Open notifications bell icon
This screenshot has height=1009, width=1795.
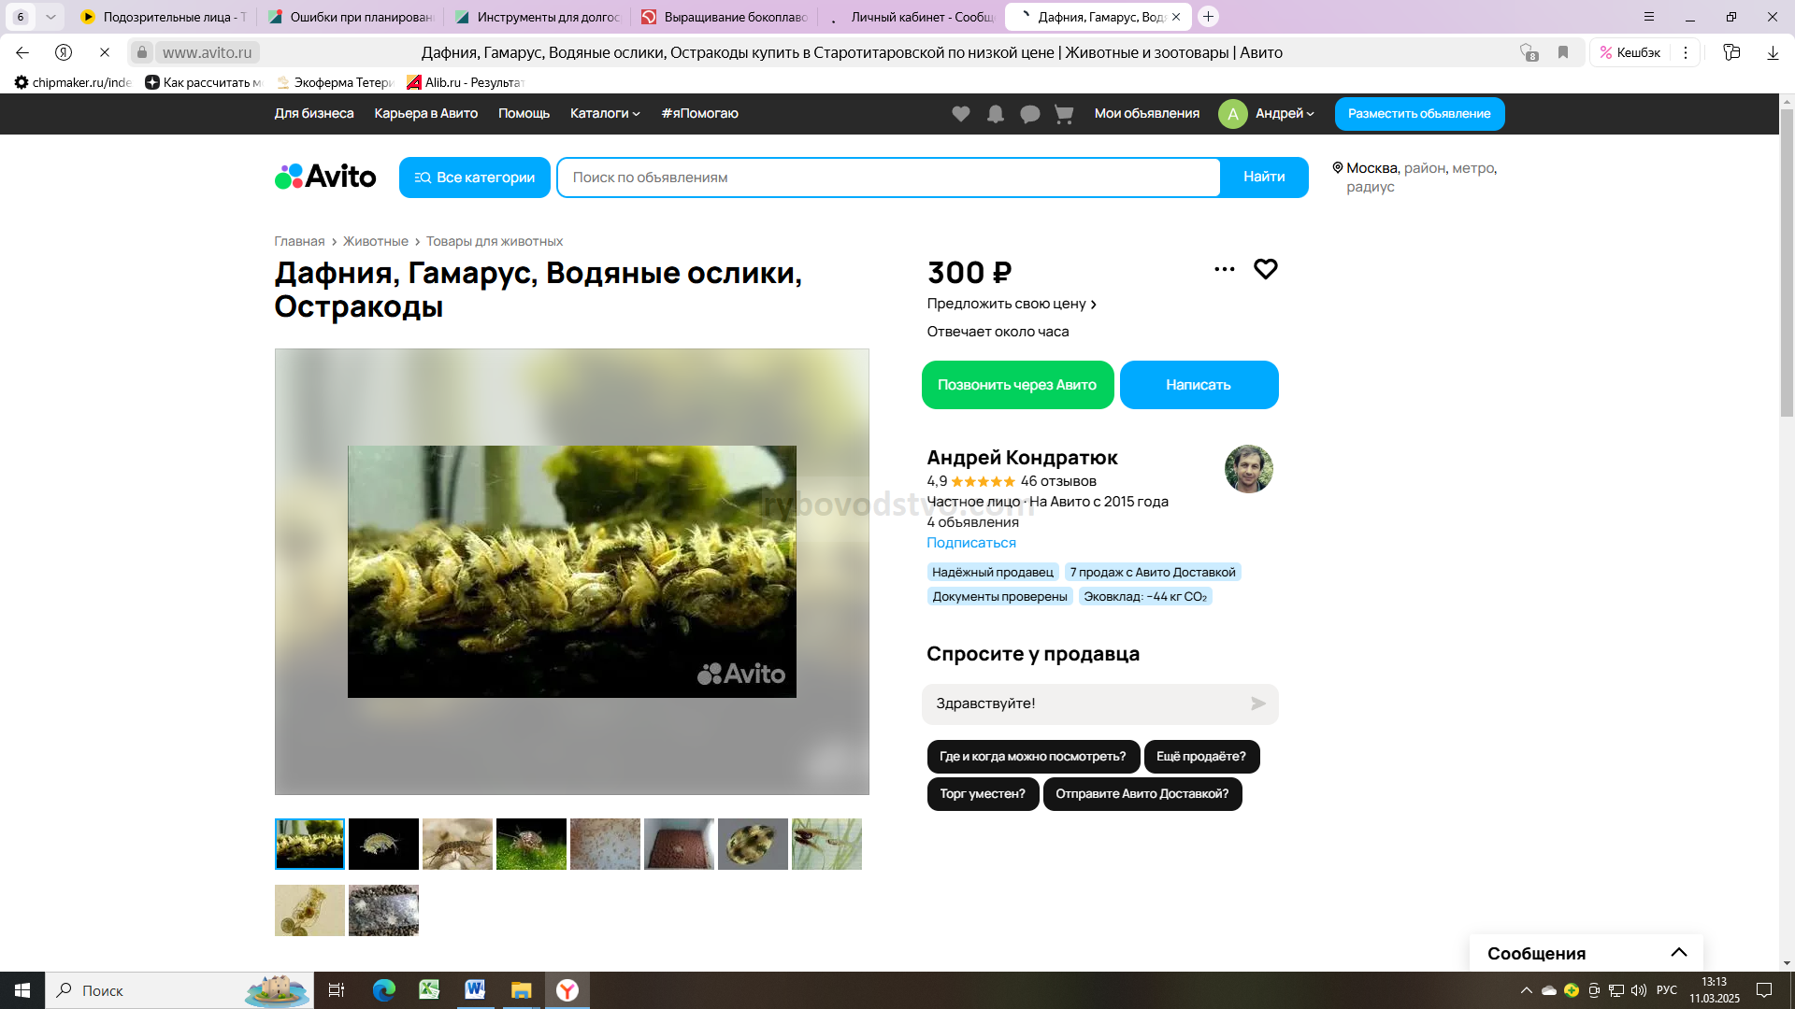click(996, 114)
